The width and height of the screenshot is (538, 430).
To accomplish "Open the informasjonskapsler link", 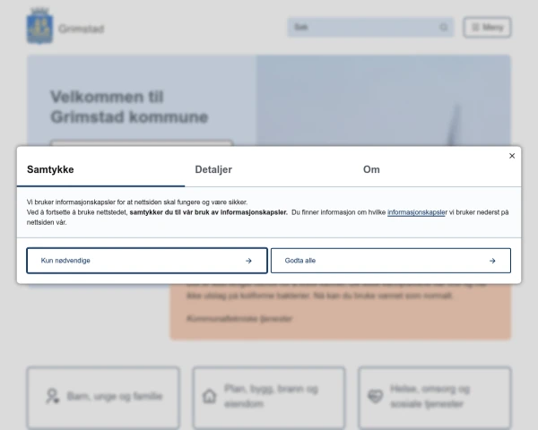I will (x=417, y=212).
